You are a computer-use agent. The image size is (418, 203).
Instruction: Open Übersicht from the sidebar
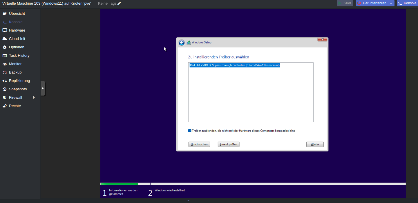click(17, 14)
